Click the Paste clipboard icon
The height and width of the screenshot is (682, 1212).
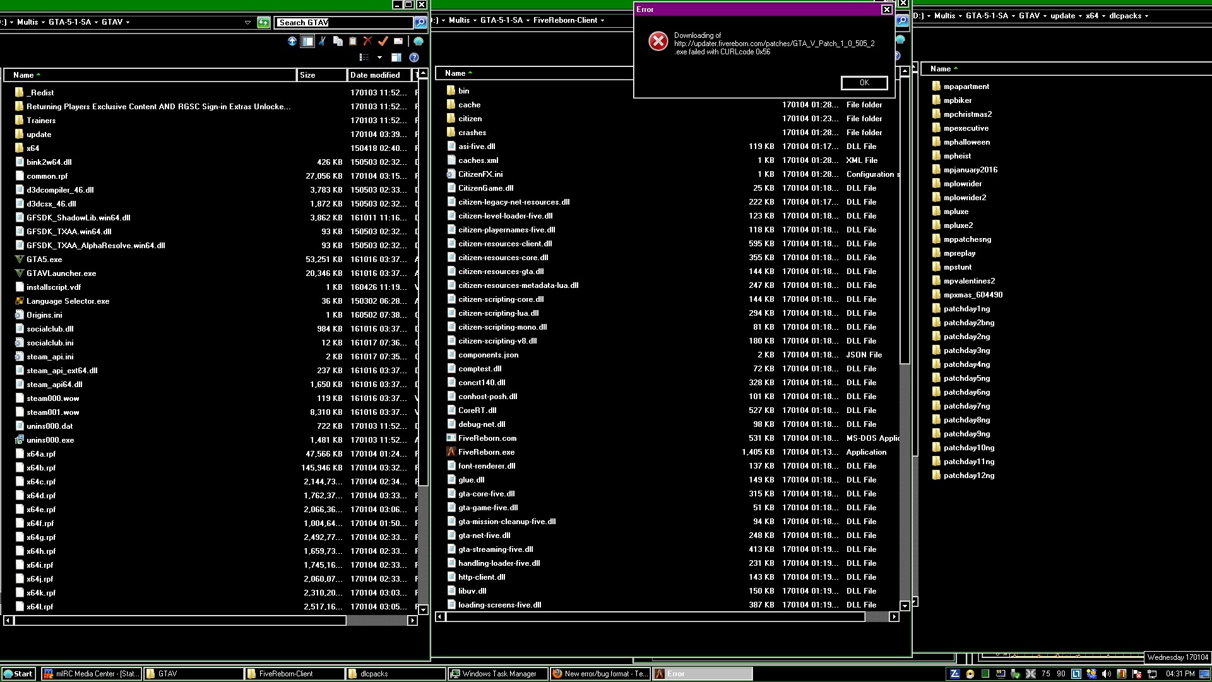(353, 41)
